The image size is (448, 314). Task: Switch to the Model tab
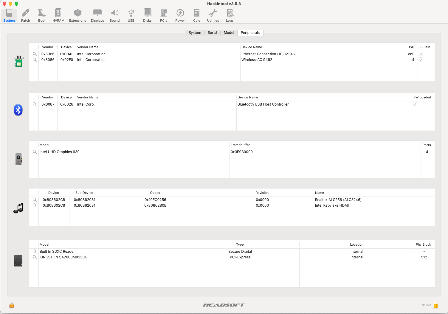229,33
